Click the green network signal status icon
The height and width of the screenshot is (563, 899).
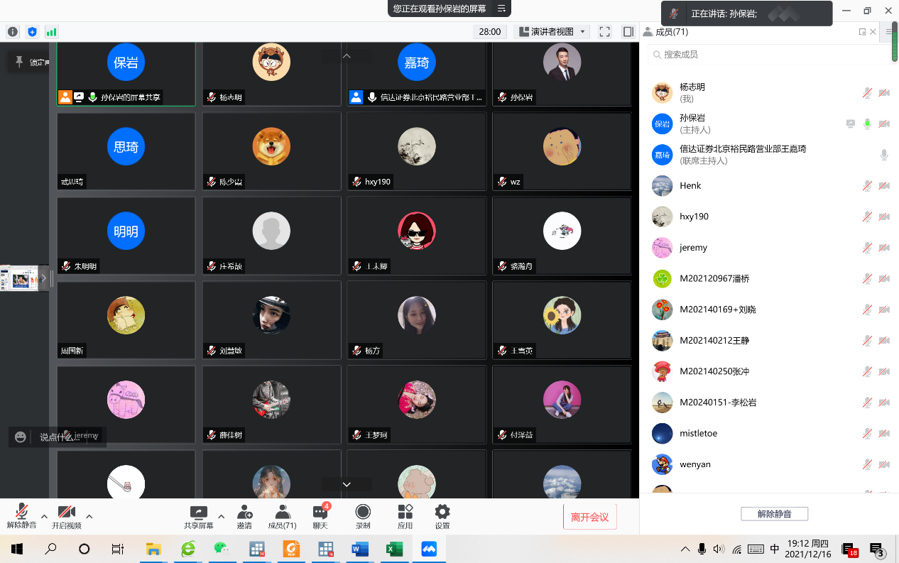point(51,32)
